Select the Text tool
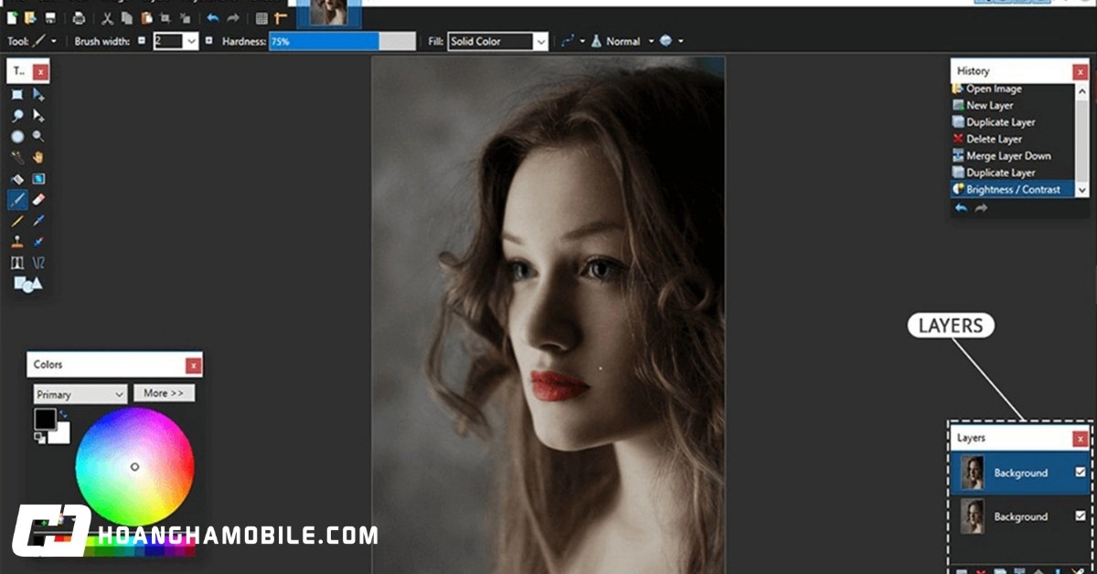 tap(16, 262)
